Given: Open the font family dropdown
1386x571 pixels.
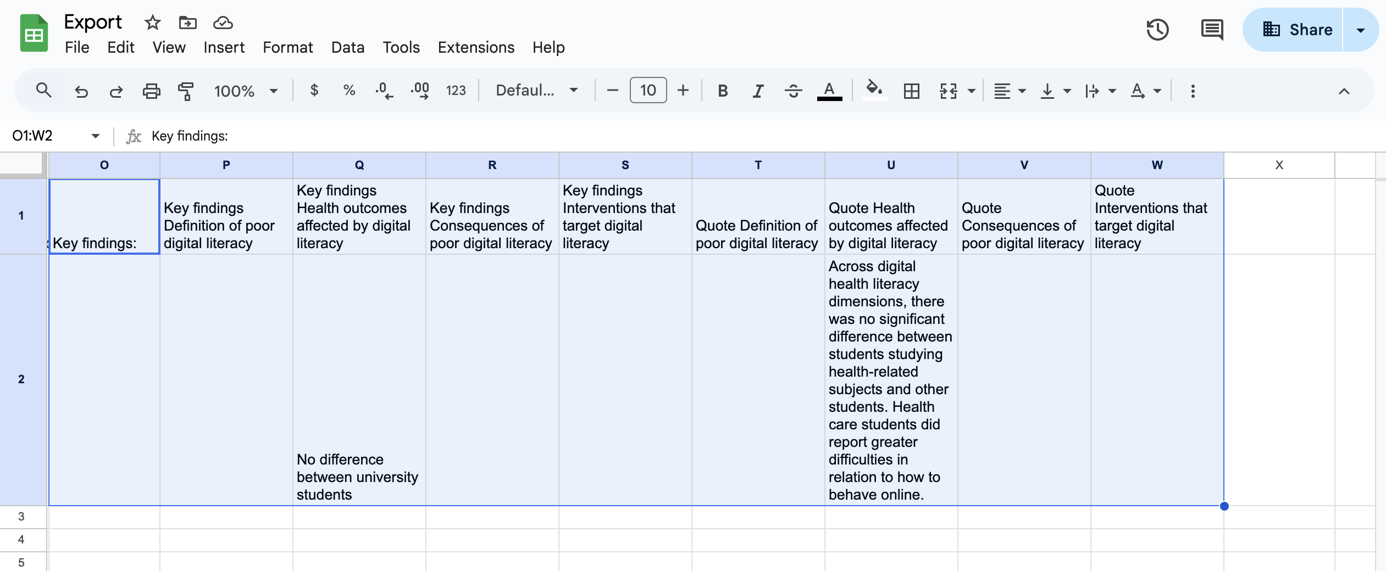Looking at the screenshot, I should point(536,91).
